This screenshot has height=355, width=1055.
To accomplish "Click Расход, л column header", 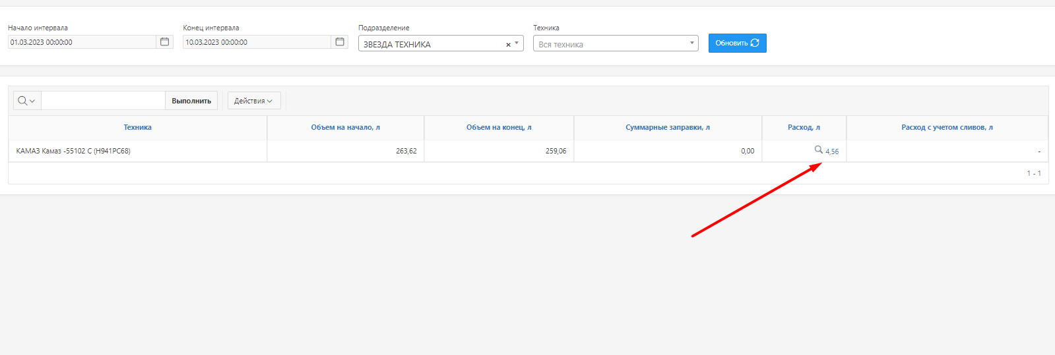I will coord(804,128).
